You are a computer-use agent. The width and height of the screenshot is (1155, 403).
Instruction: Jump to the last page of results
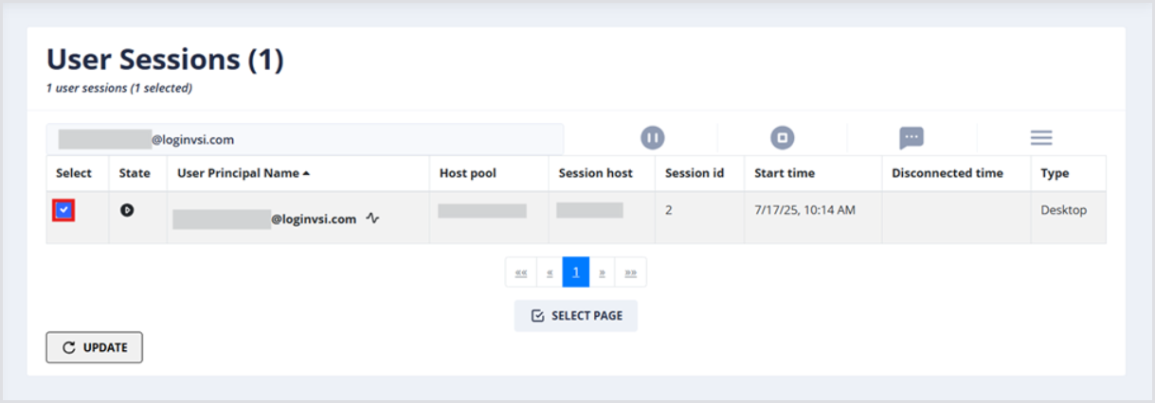pyautogui.click(x=631, y=272)
